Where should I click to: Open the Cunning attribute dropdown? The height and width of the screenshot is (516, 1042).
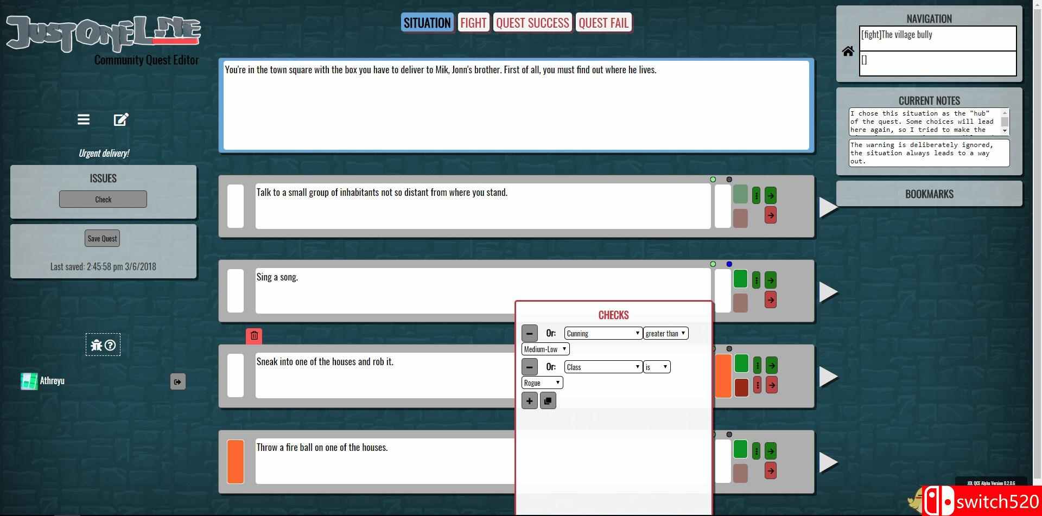[603, 333]
